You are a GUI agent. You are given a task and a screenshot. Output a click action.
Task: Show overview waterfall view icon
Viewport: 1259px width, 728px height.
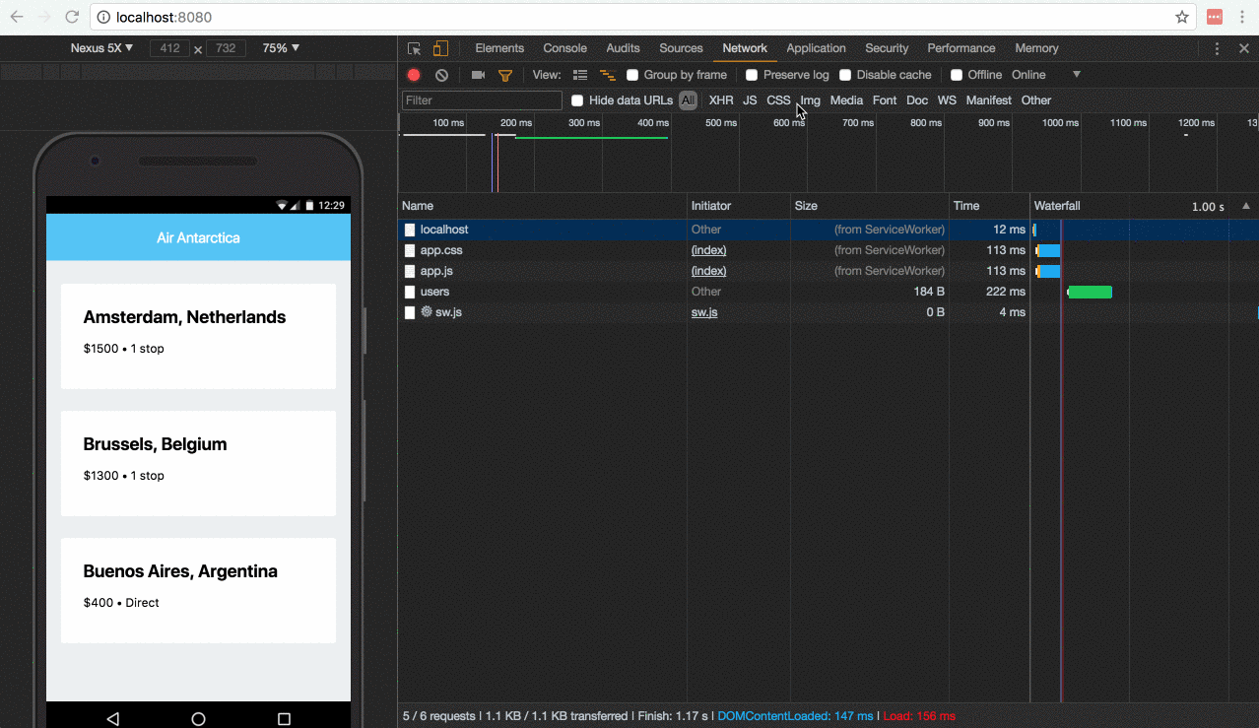pos(608,75)
